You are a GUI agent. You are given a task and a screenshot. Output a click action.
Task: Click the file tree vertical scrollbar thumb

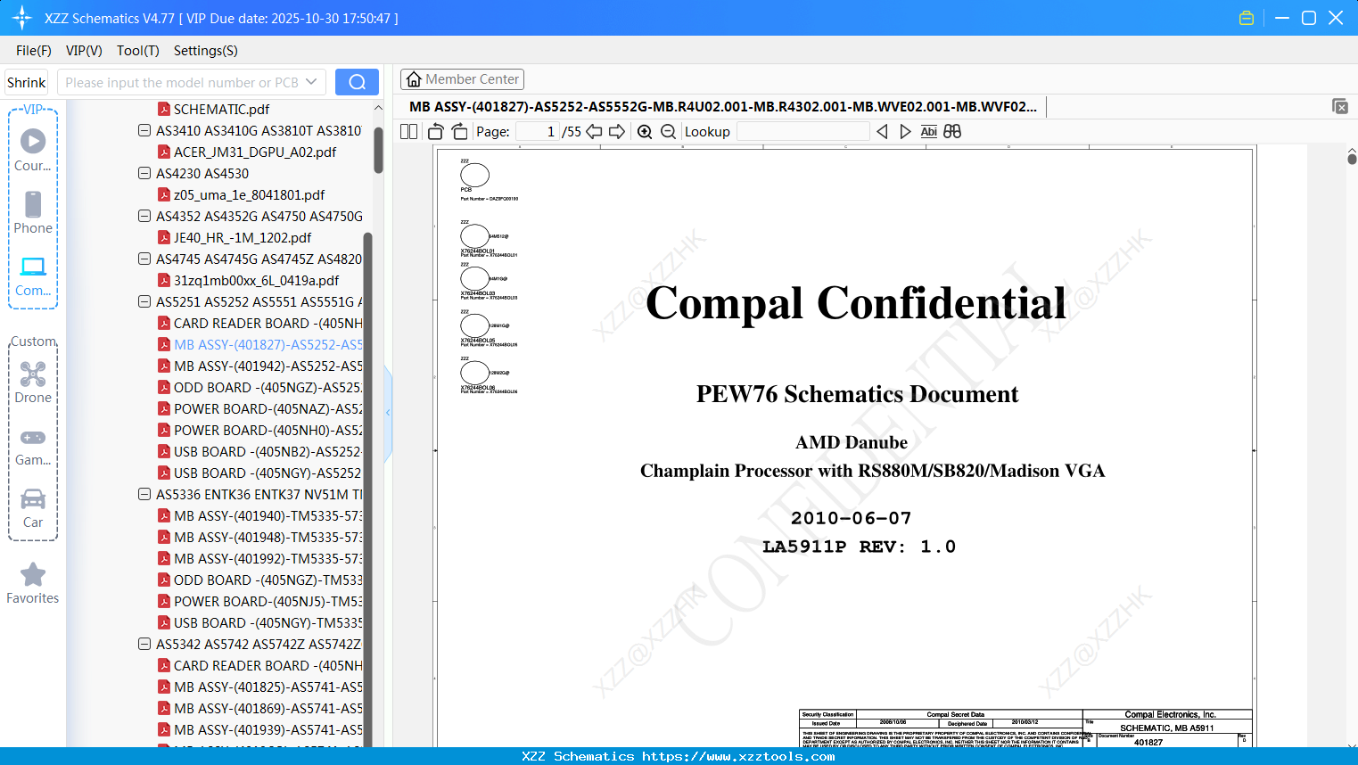[x=378, y=149]
